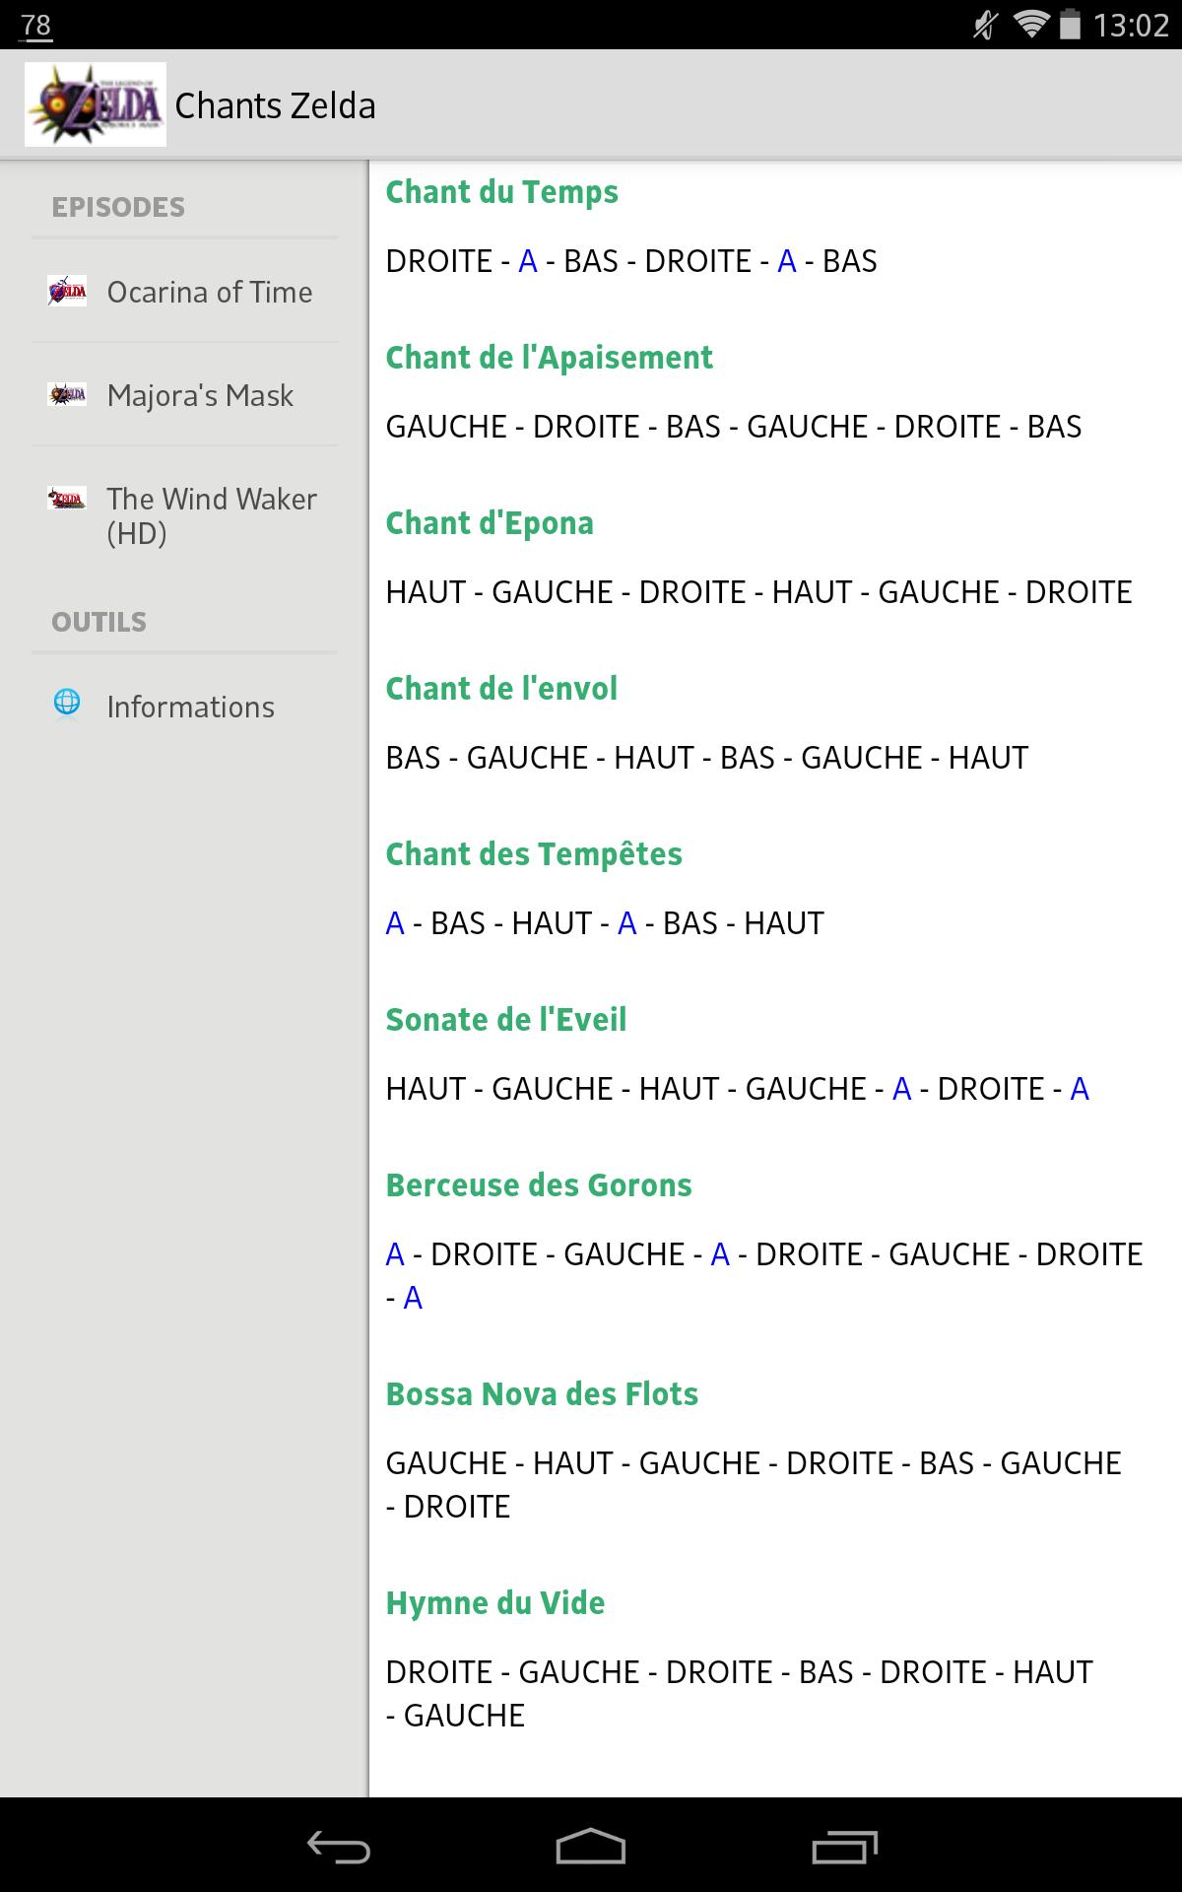Viewport: 1182px width, 1892px height.
Task: Tap the Chant d'Epona song title
Action: (x=490, y=523)
